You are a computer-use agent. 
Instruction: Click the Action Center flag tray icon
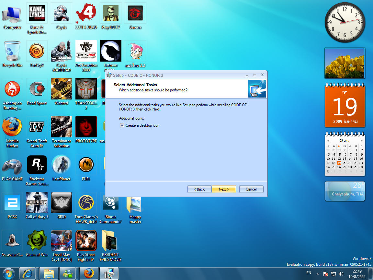[x=326, y=274]
